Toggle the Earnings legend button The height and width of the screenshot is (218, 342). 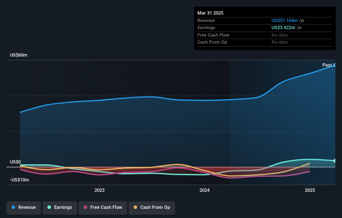click(x=60, y=208)
